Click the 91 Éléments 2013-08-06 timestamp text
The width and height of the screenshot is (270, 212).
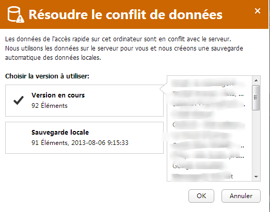point(80,143)
